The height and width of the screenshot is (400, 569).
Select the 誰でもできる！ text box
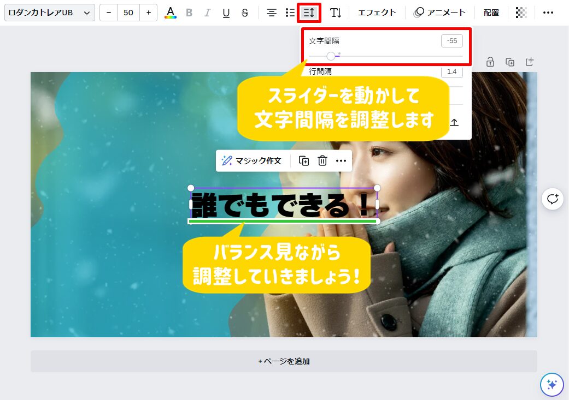pyautogui.click(x=284, y=205)
